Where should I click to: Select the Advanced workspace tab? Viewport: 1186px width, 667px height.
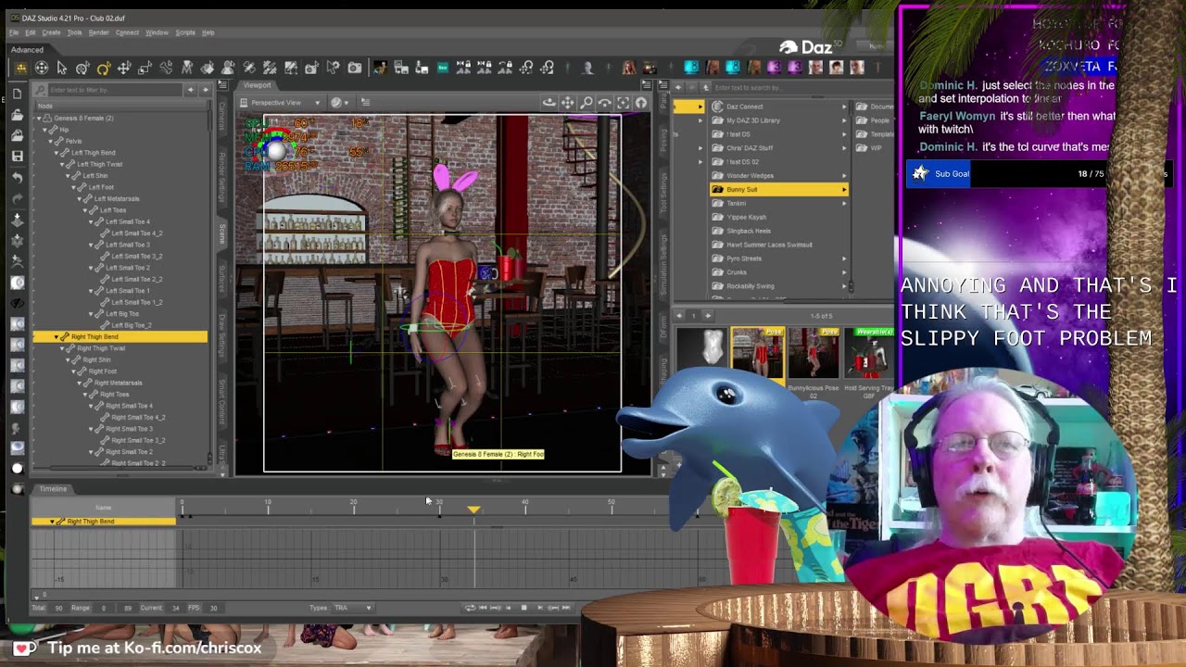[27, 50]
